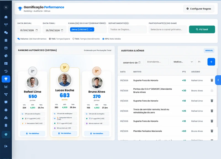This screenshot has width=221, height=159.
Task: Click the MOTIVO column header
Action: click(137, 72)
